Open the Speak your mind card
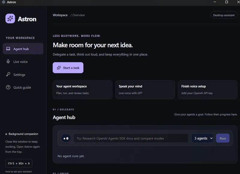This screenshot has width=240, height=174. [145, 90]
